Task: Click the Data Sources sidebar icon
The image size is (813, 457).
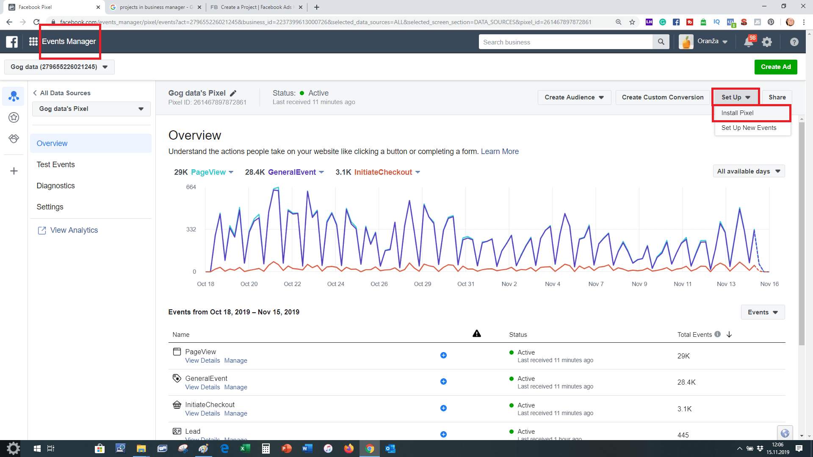Action: tap(14, 96)
